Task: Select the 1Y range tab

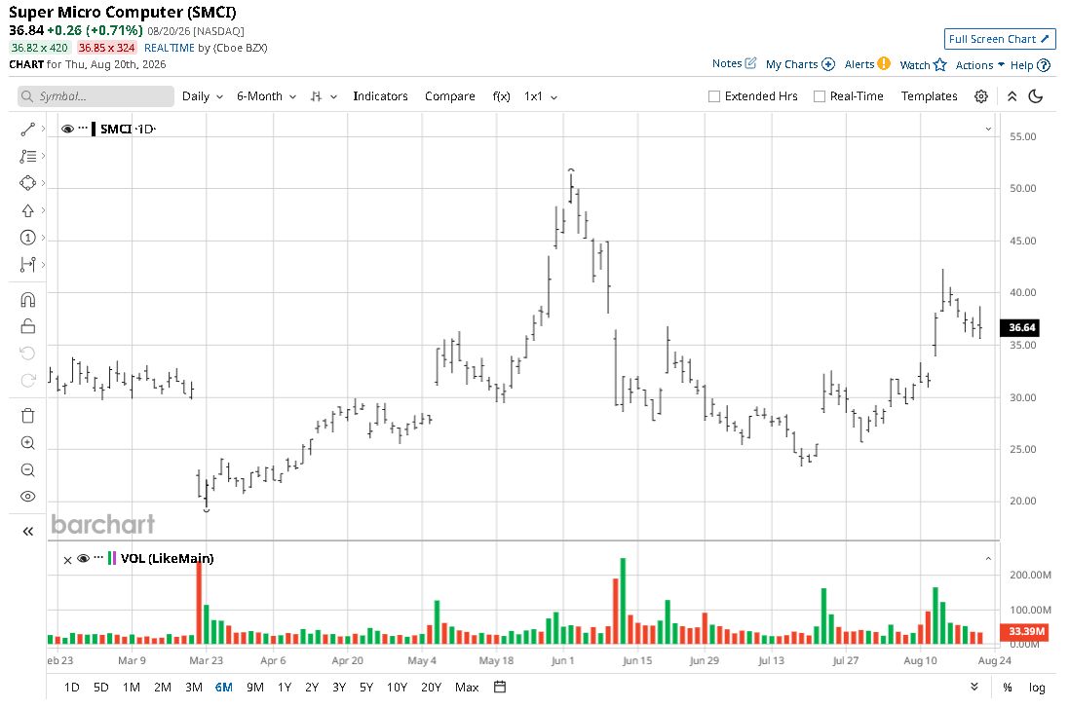Action: point(285,687)
